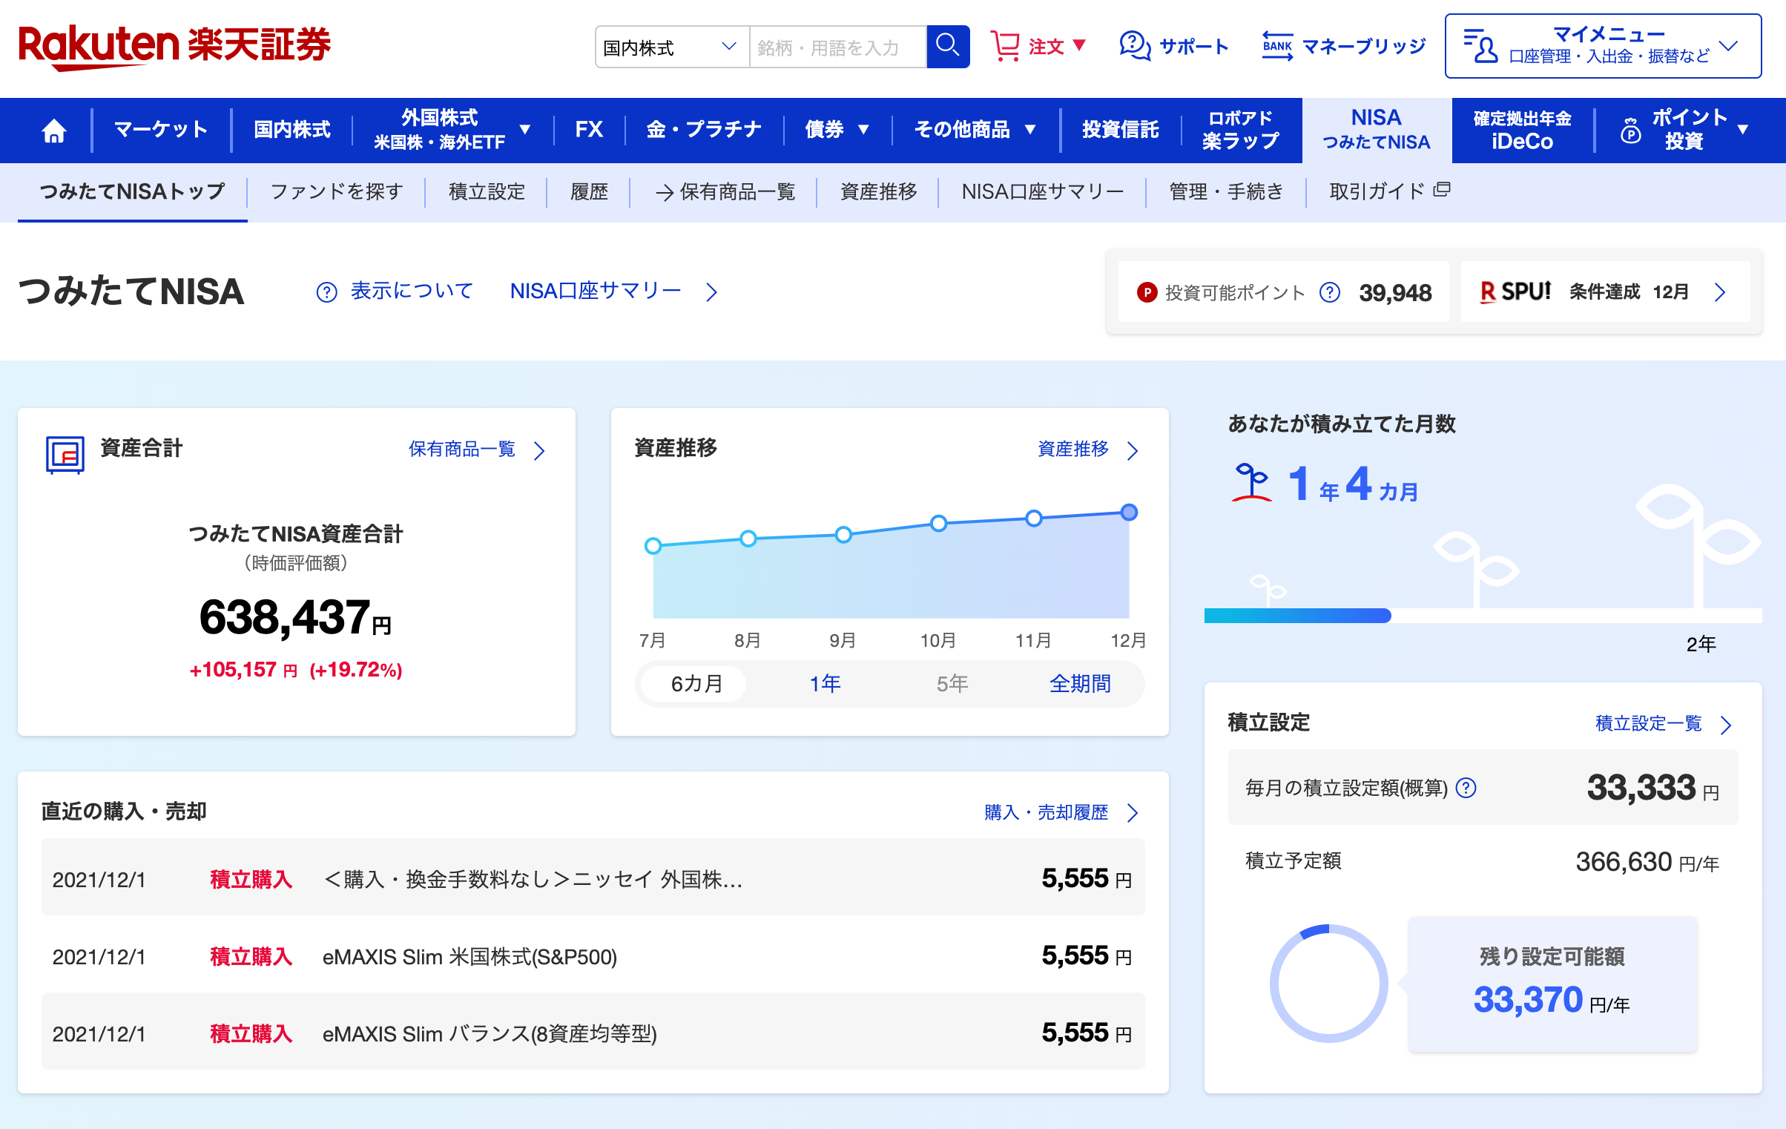Open the 金・プラチナ menu
This screenshot has height=1129, width=1786.
click(x=704, y=131)
